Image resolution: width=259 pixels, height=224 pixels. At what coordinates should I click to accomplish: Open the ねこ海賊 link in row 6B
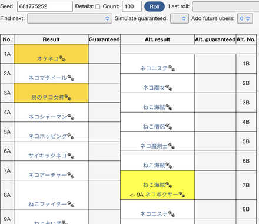pos(154,166)
